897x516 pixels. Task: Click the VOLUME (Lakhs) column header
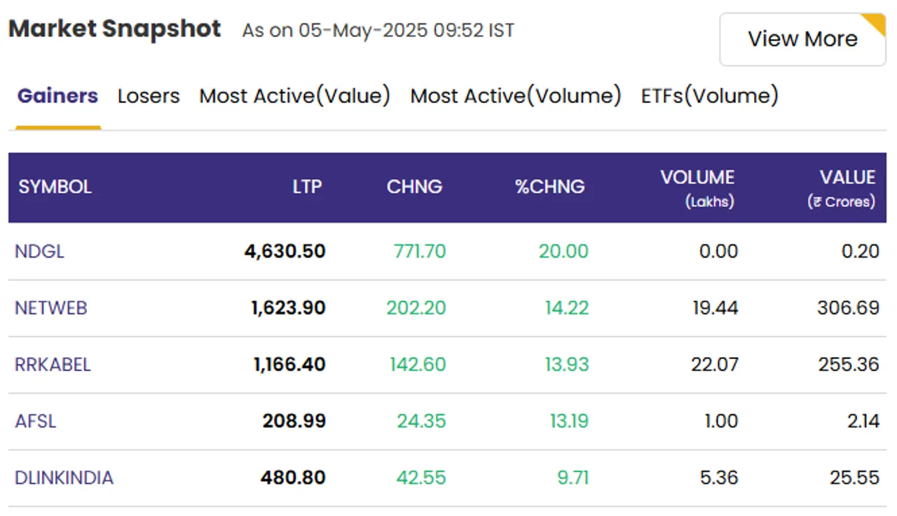[697, 188]
